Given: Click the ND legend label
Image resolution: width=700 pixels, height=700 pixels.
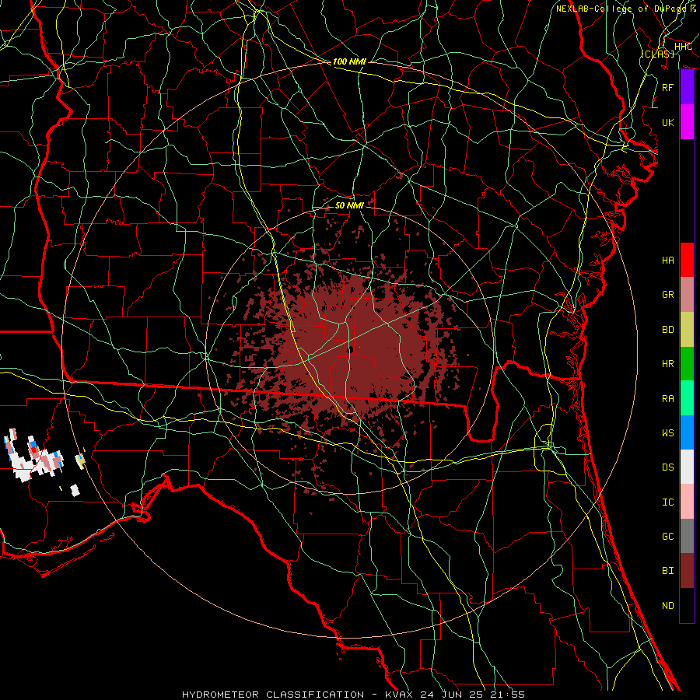Looking at the screenshot, I should tap(667, 606).
